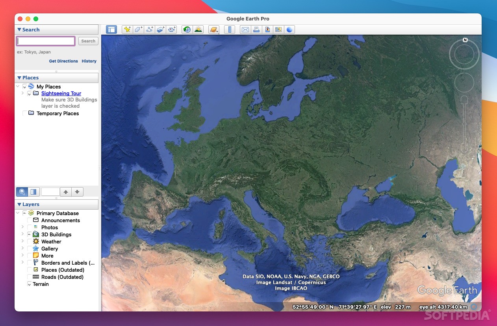Select the Add Polygon tool
The width and height of the screenshot is (497, 326).
click(x=138, y=29)
